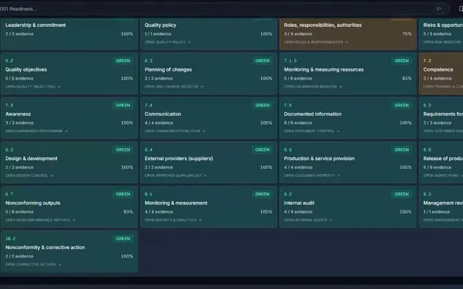
Task: Open Corrective Actions link
Action: pyautogui.click(x=33, y=265)
